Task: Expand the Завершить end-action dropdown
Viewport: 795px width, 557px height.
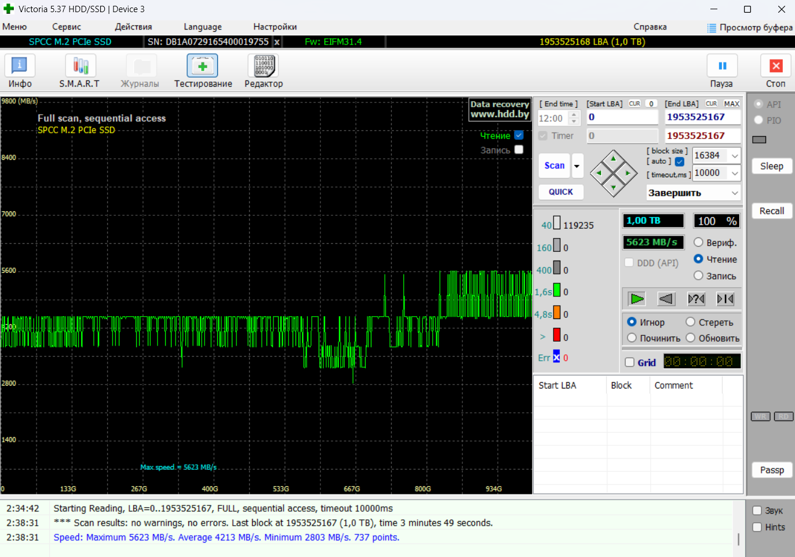Action: (735, 193)
